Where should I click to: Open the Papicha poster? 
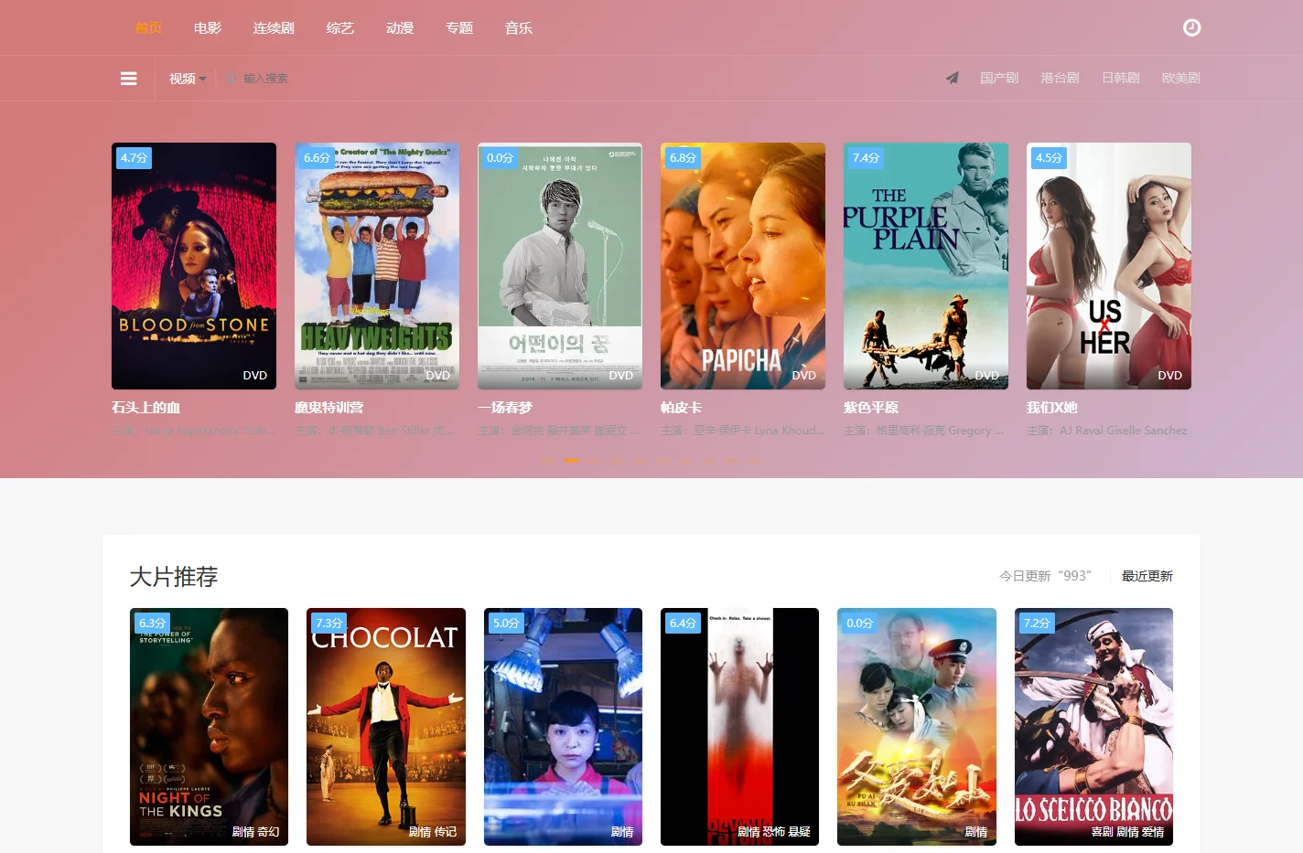tap(743, 266)
